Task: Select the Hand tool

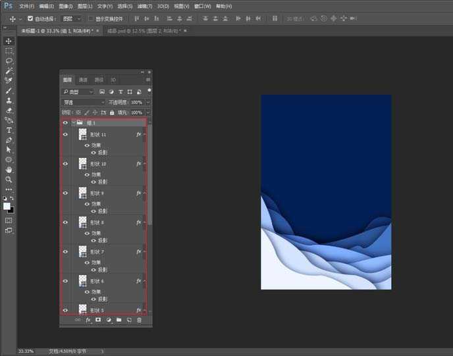Action: 9,169
